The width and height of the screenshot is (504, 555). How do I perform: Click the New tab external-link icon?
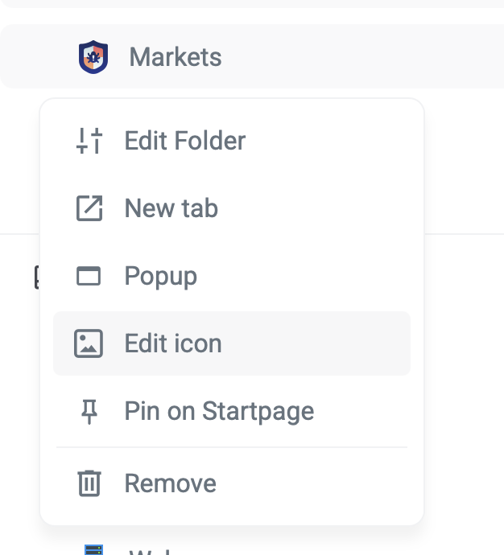[x=89, y=208]
